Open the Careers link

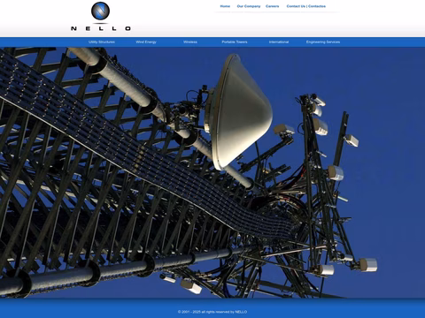(272, 6)
